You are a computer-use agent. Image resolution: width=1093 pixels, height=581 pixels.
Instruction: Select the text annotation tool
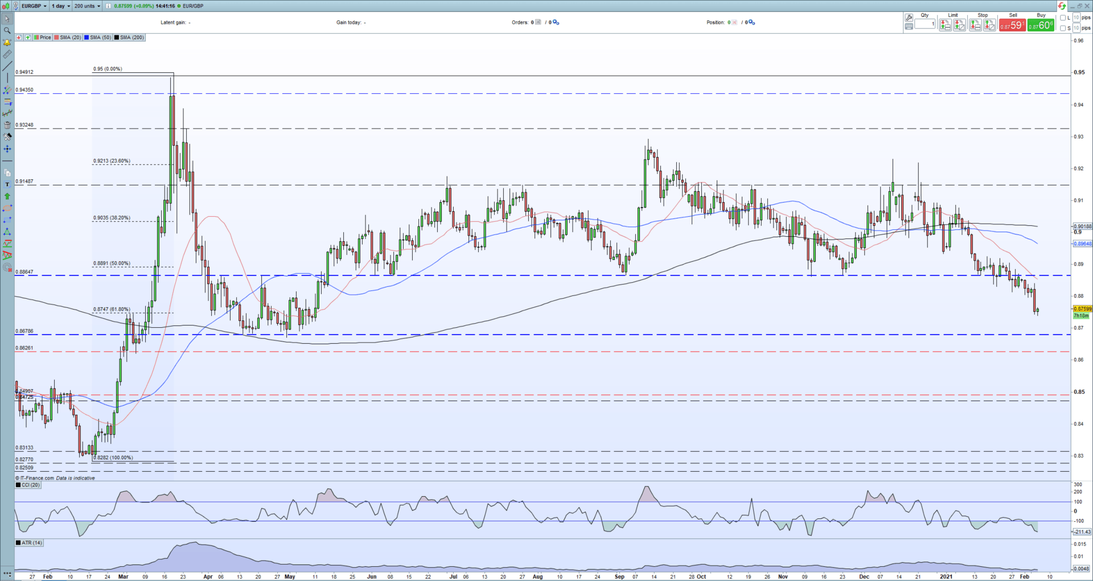click(7, 184)
